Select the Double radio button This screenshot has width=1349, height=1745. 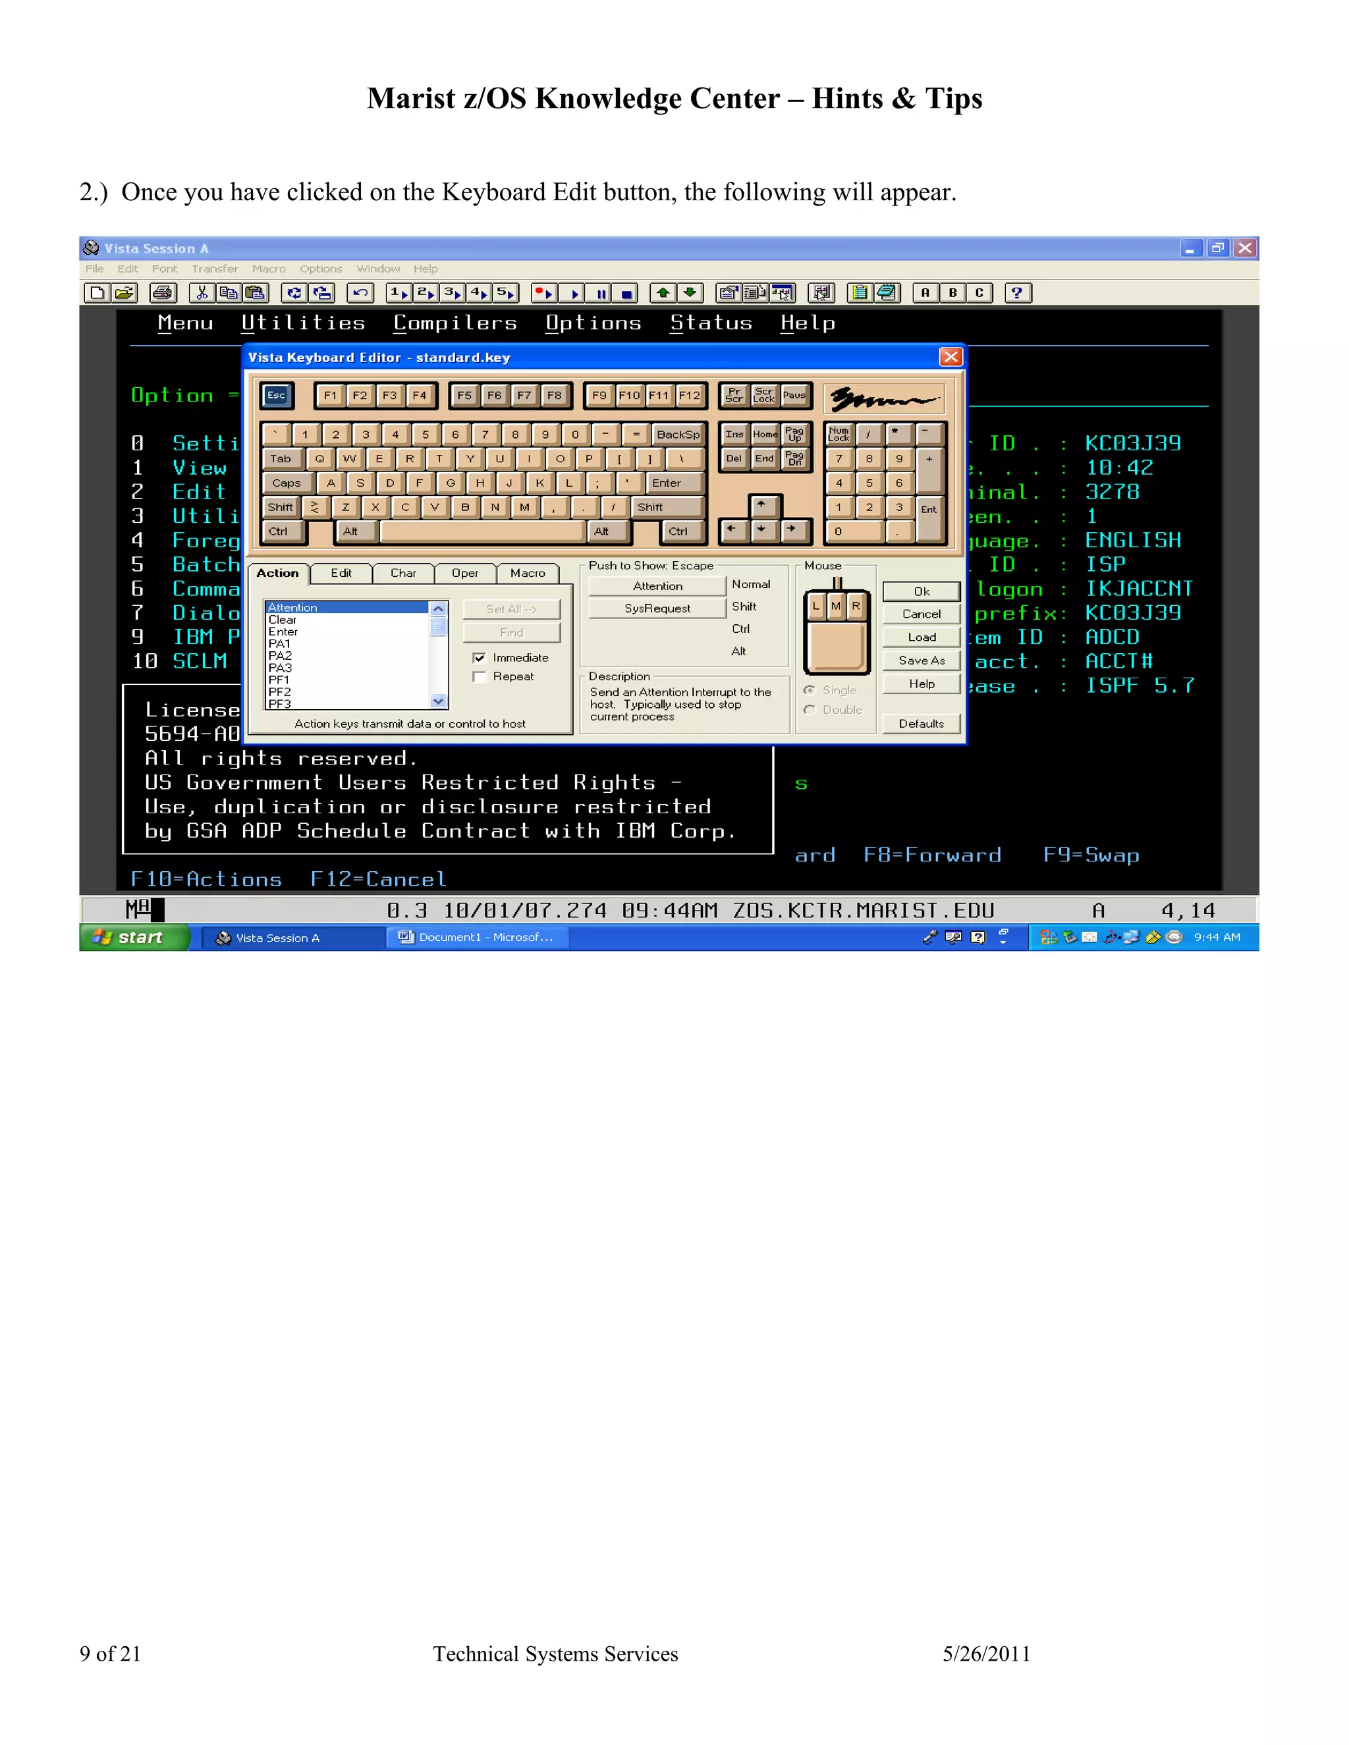[x=810, y=711]
